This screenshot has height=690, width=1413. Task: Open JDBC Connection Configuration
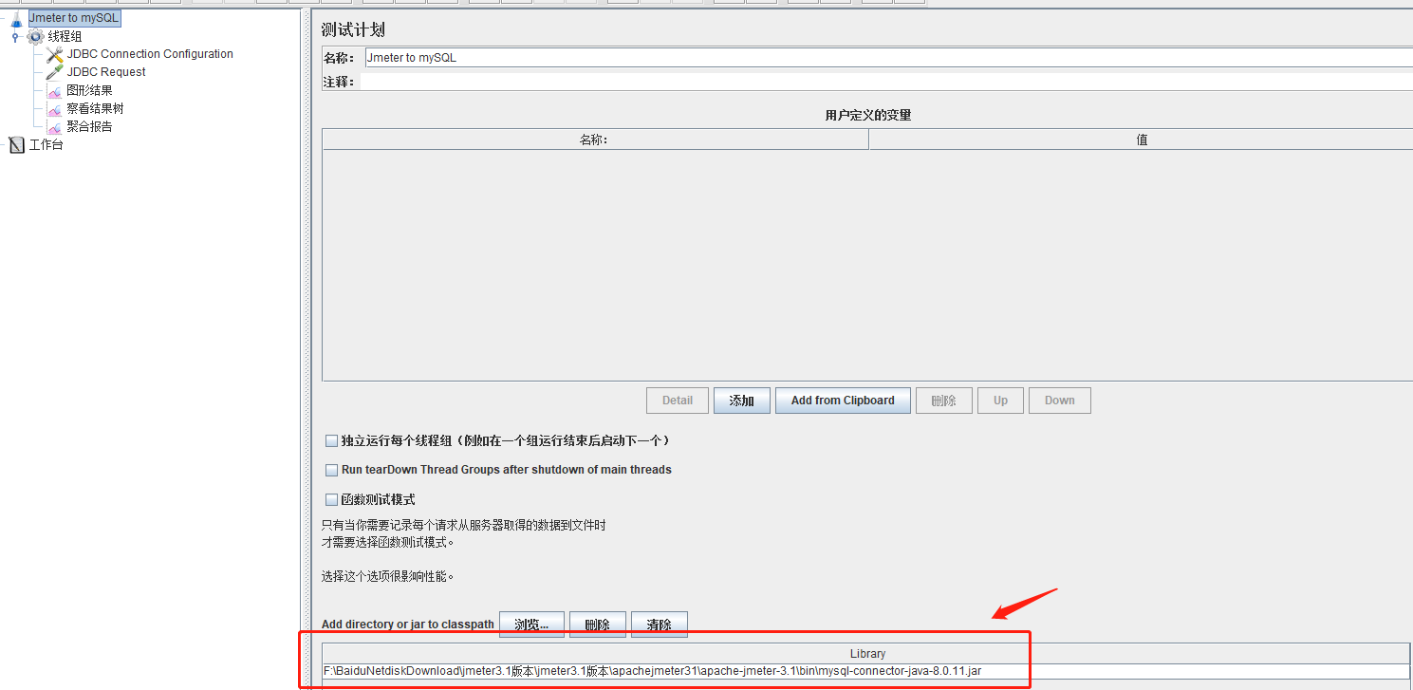150,54
